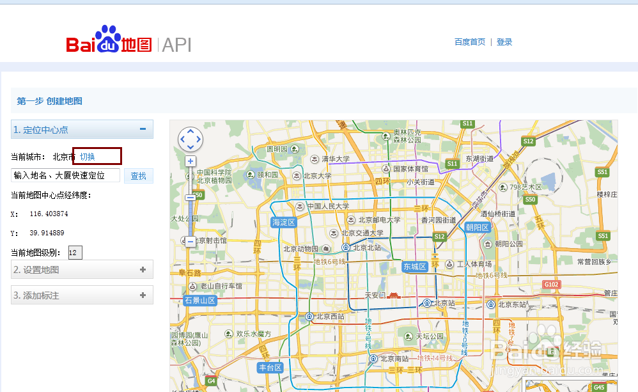The height and width of the screenshot is (392, 638).
Task: Click the 石景山区 district label on map
Action: click(200, 301)
